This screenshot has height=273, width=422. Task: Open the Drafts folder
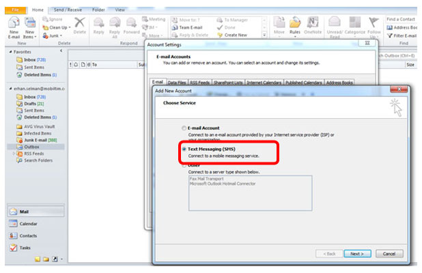click(30, 104)
